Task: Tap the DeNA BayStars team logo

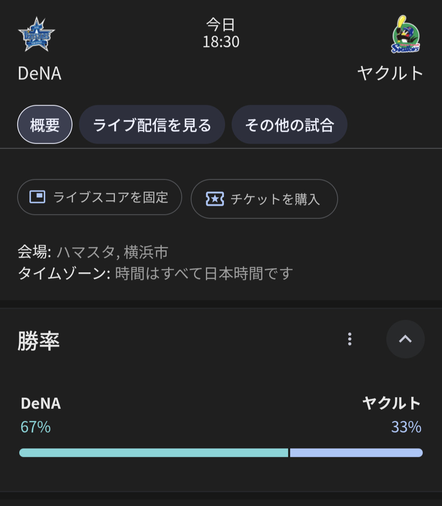Action: [36, 35]
